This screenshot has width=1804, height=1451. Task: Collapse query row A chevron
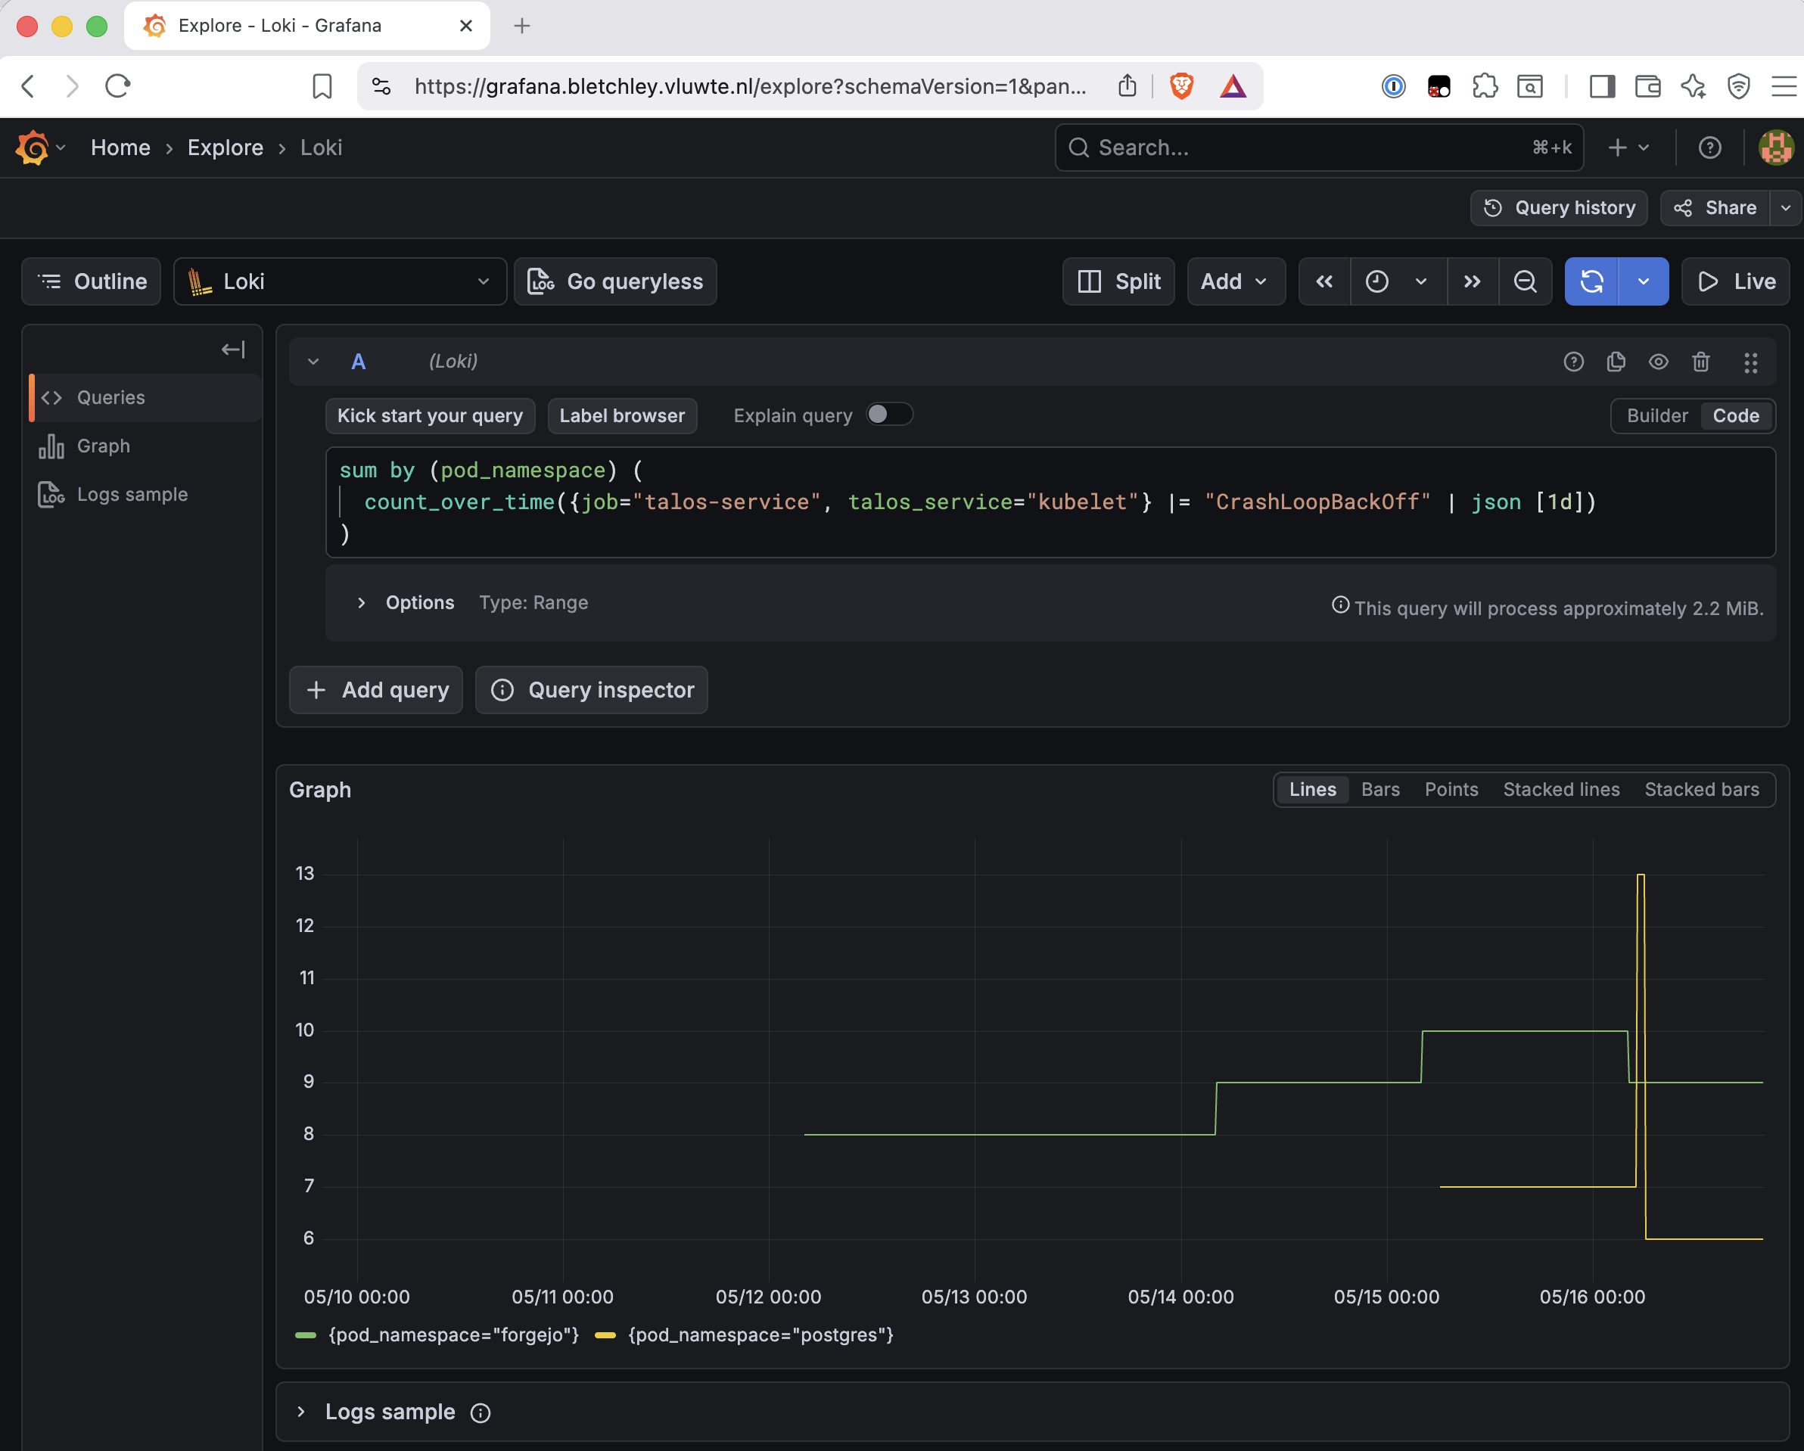point(313,362)
